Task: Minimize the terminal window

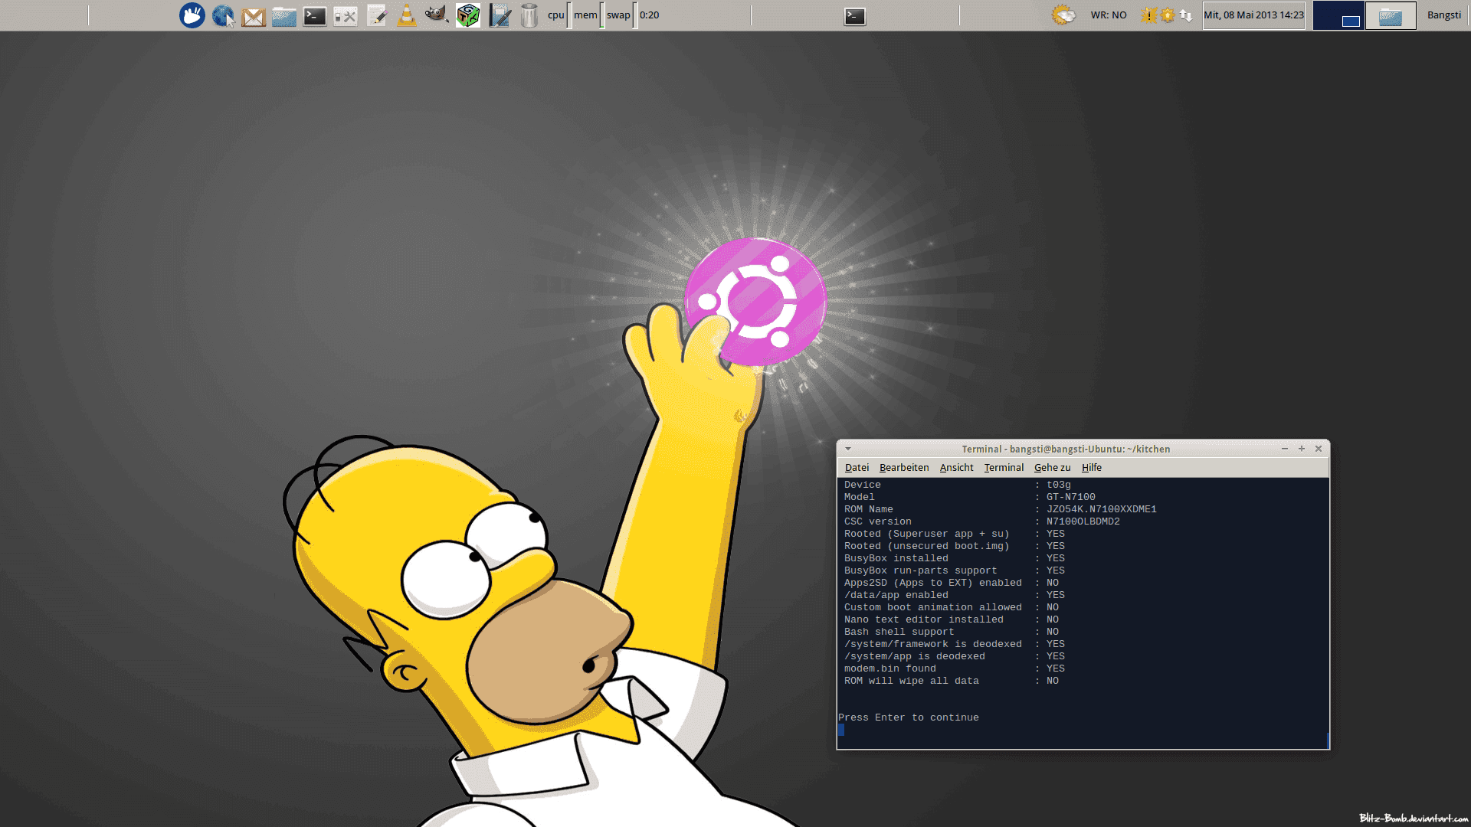Action: coord(1285,449)
